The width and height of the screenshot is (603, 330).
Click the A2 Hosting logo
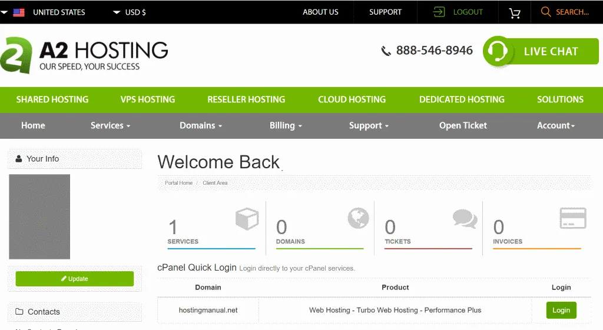84,55
